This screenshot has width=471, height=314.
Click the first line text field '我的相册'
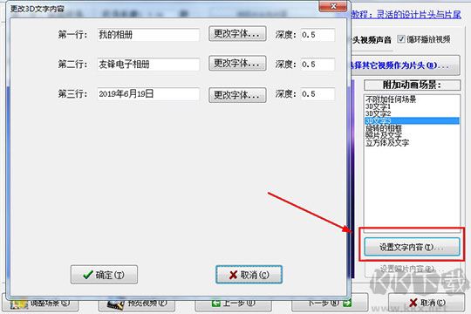[148, 35]
